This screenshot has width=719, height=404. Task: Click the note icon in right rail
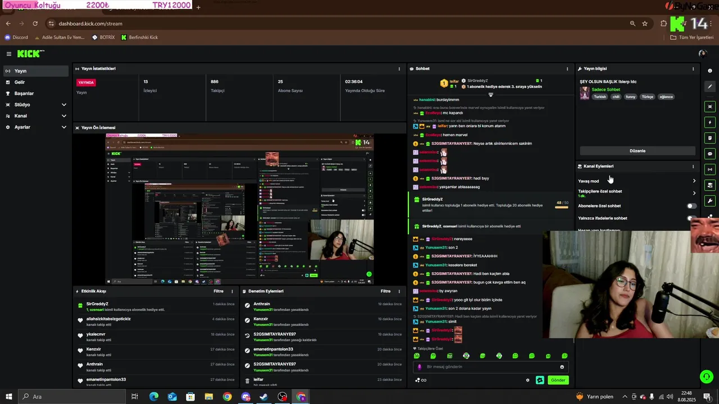[x=710, y=138]
